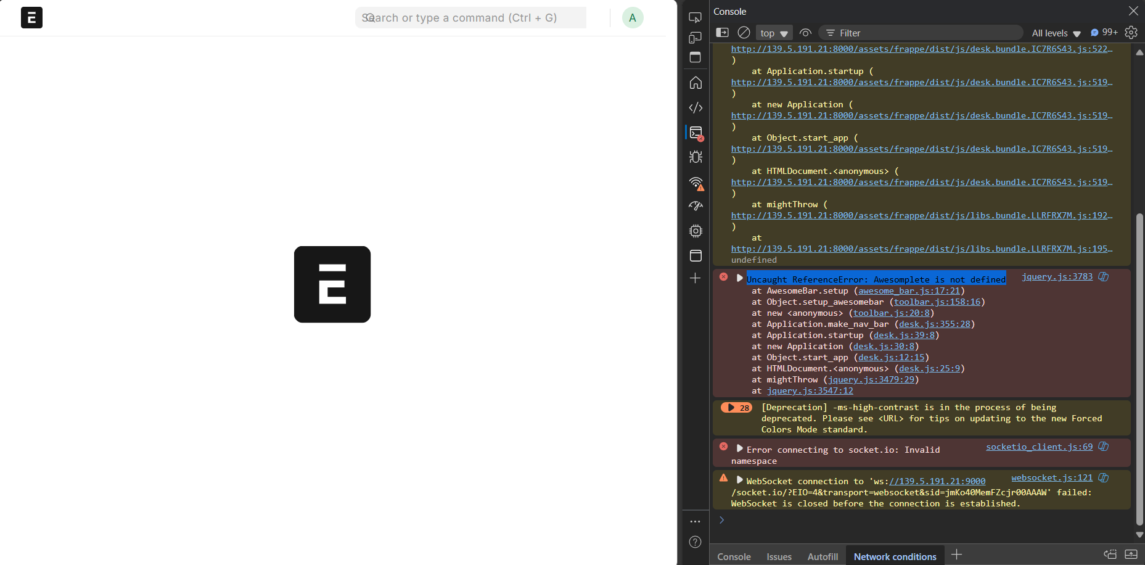1145x565 pixels.
Task: Open the 'All levels' log level dropdown
Action: click(x=1056, y=33)
